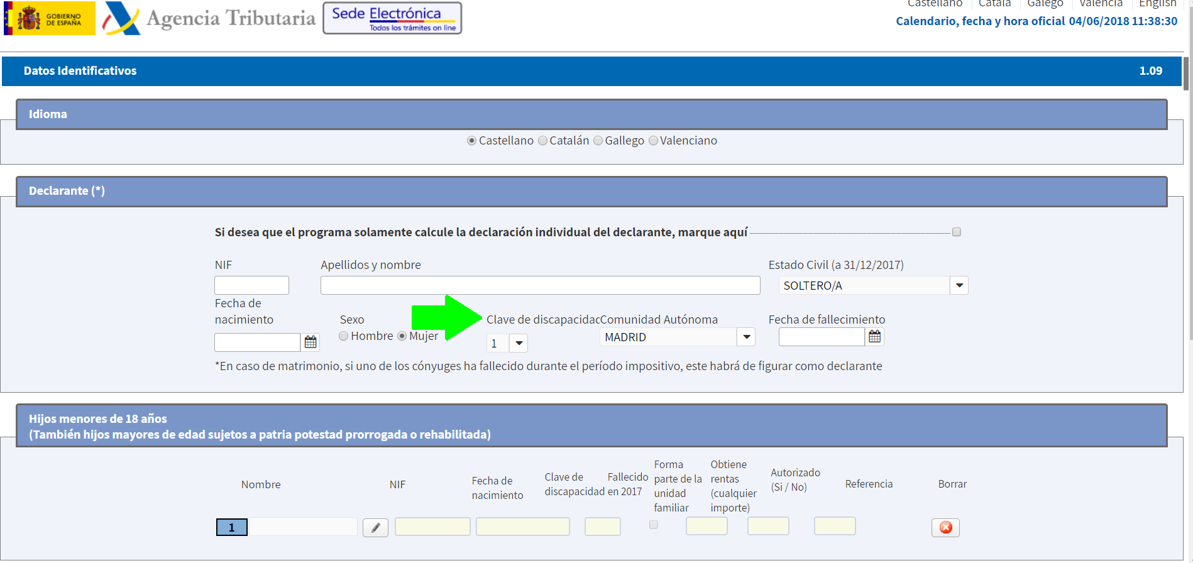Switch site language to Galego
Image resolution: width=1193 pixels, height=563 pixels.
(1045, 4)
